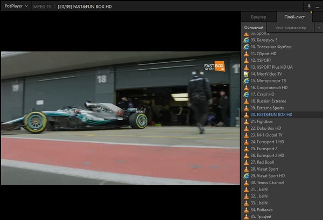The height and width of the screenshot is (220, 323).
Task: Click the IE icon next to Viasat Sport HD
Action: tap(246, 176)
